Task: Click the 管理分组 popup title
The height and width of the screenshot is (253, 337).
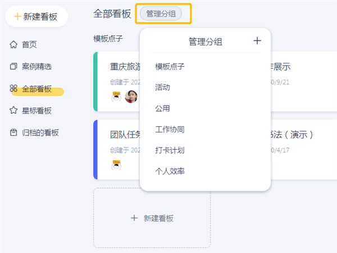Action: [x=205, y=42]
